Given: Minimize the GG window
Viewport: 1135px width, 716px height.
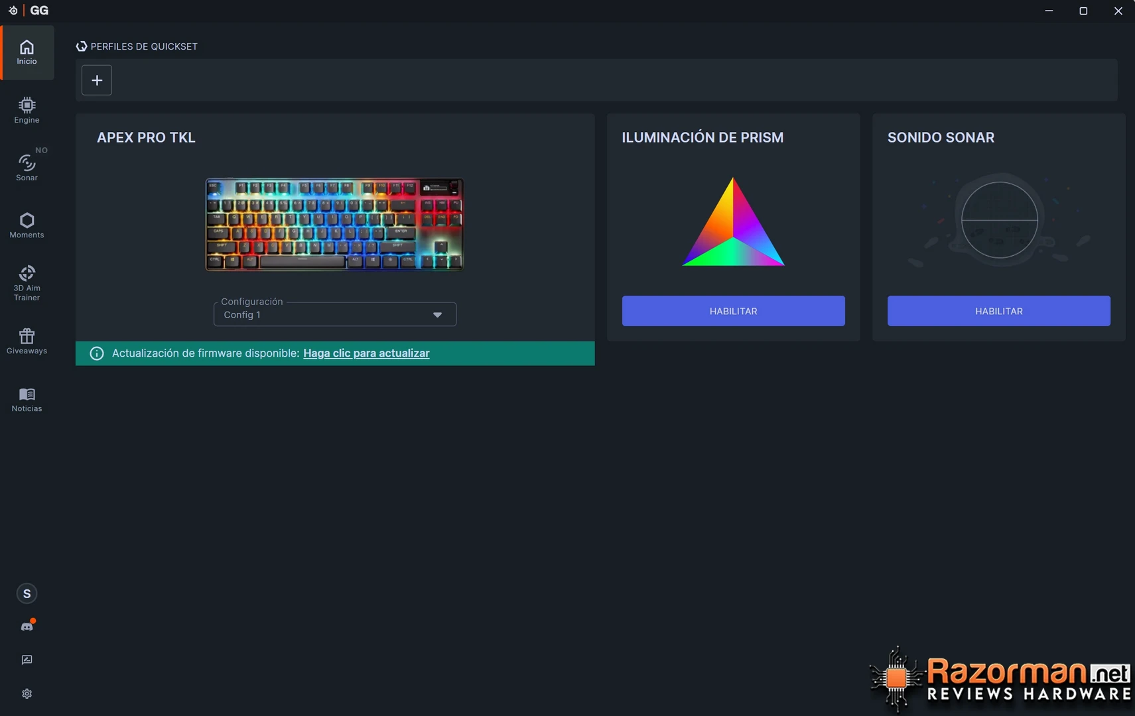Looking at the screenshot, I should (x=1049, y=11).
